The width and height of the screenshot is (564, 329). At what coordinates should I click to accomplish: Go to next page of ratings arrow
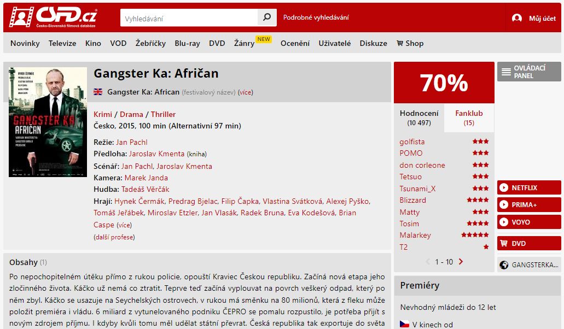pos(461,261)
